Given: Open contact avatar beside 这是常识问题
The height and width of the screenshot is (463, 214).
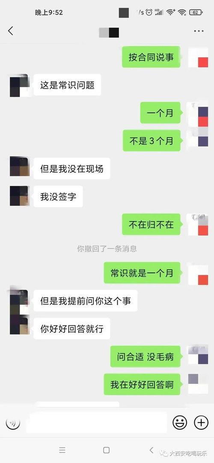Looking at the screenshot, I should coord(20,86).
